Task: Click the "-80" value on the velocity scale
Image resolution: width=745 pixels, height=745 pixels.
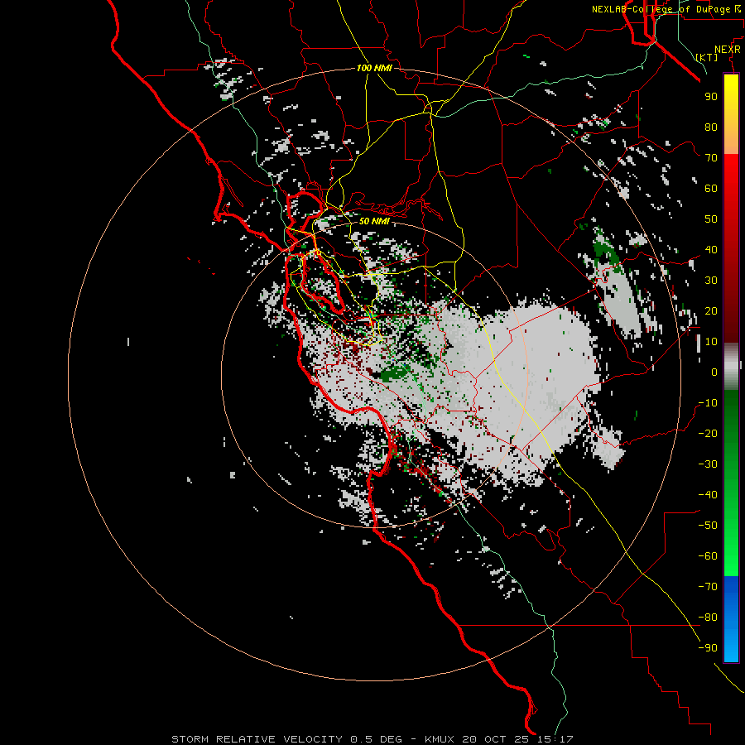Action: click(x=708, y=618)
